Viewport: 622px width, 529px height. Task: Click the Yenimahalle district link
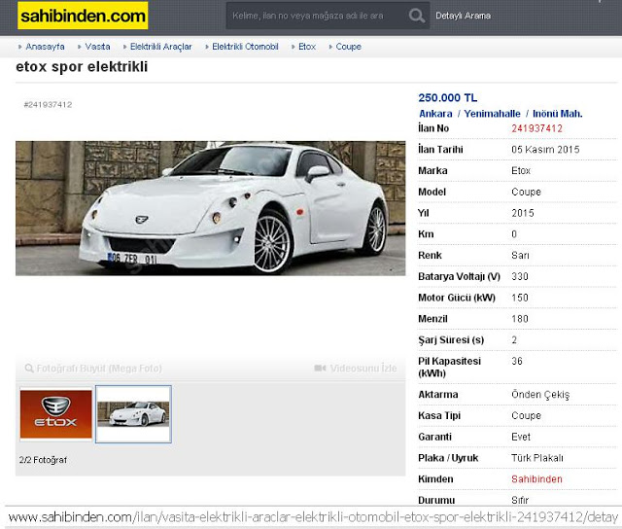[492, 114]
